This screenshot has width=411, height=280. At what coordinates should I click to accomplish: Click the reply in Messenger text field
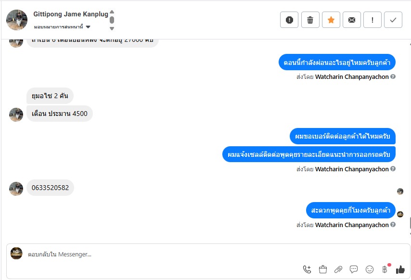pos(163,255)
